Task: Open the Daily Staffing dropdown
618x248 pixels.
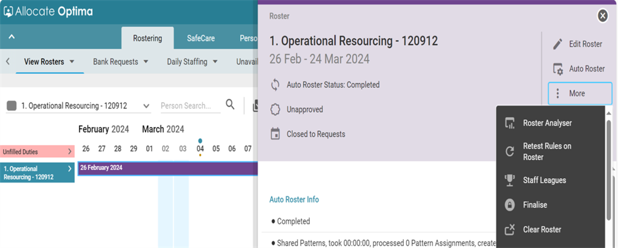Action: pyautogui.click(x=192, y=62)
